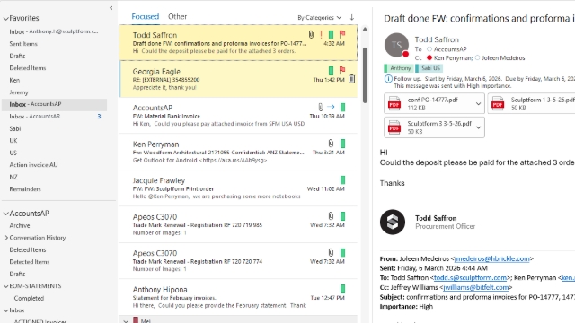Click the Anthony category tag
Image resolution: width=575 pixels, height=323 pixels.
(398, 68)
